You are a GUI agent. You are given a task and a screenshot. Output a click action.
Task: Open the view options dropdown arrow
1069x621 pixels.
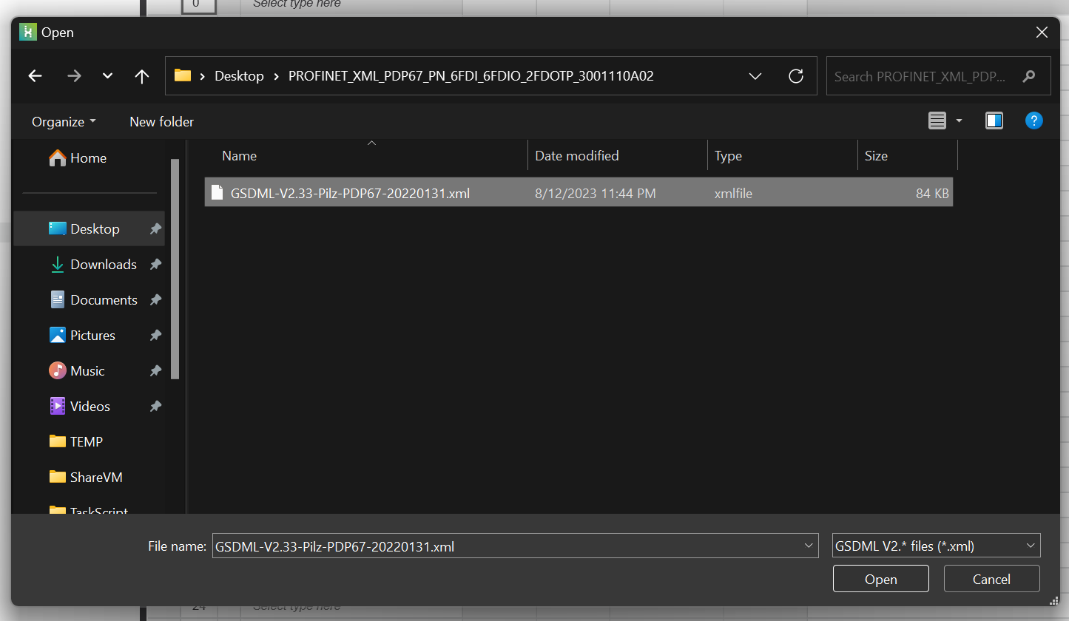coord(959,121)
